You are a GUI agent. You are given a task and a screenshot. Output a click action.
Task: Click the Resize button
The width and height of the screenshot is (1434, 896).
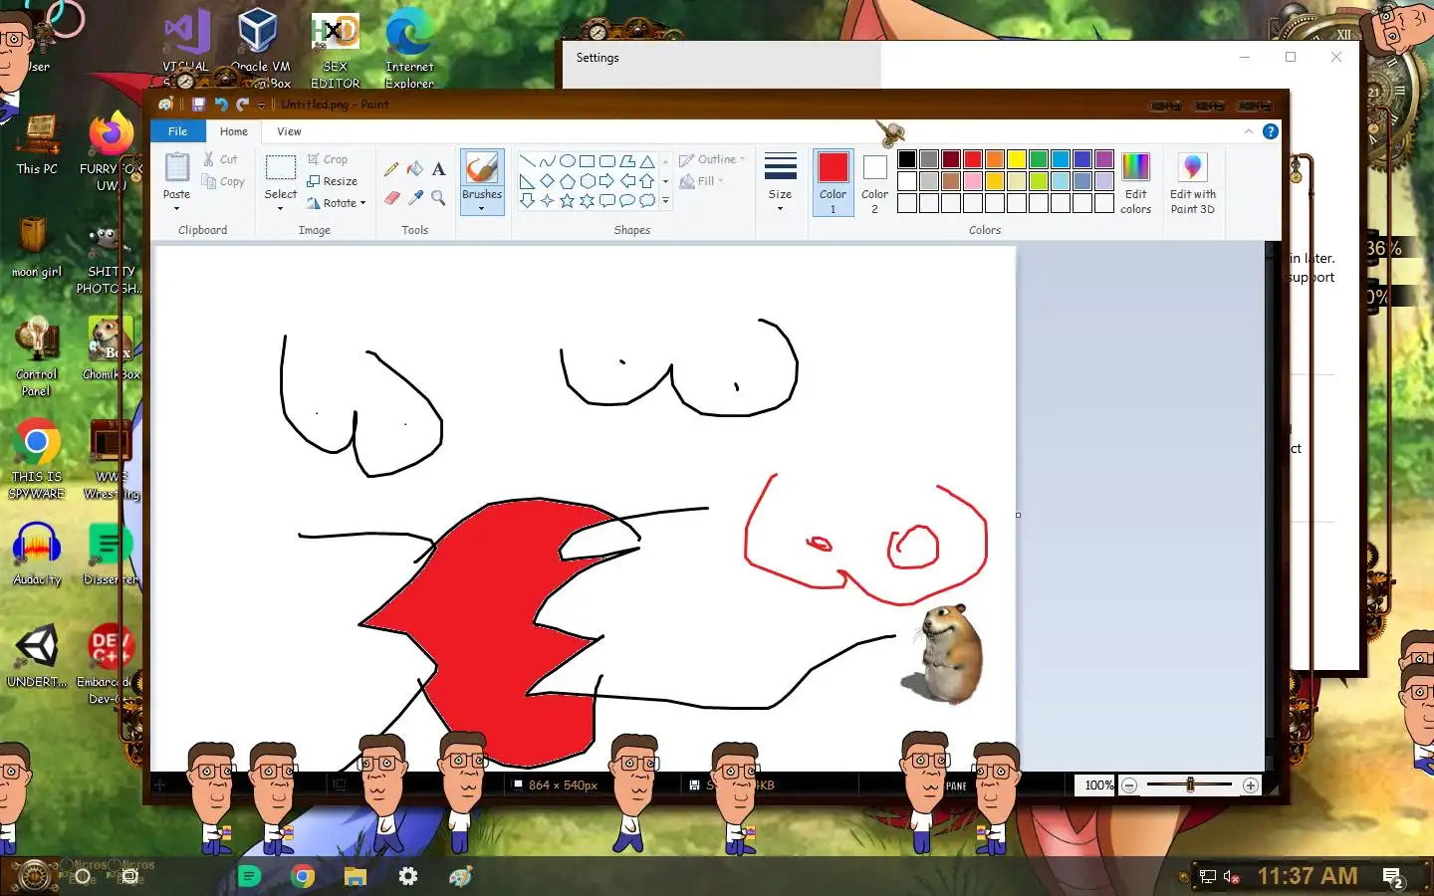pos(333,181)
